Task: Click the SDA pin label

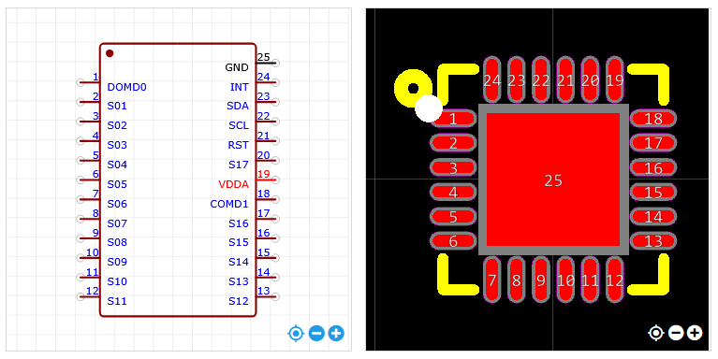Action: pyautogui.click(x=238, y=106)
